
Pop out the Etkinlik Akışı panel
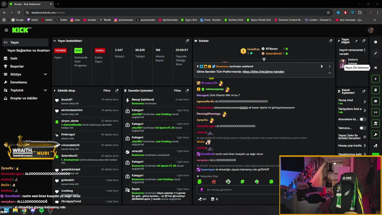117,90
